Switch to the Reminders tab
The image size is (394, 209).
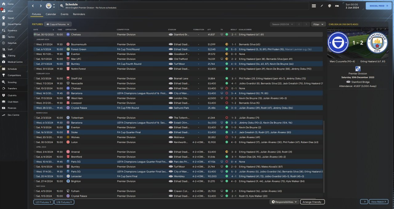[x=79, y=14]
